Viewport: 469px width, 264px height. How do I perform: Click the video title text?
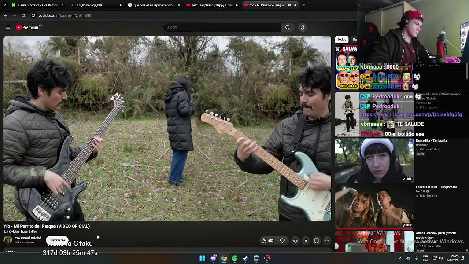47,227
